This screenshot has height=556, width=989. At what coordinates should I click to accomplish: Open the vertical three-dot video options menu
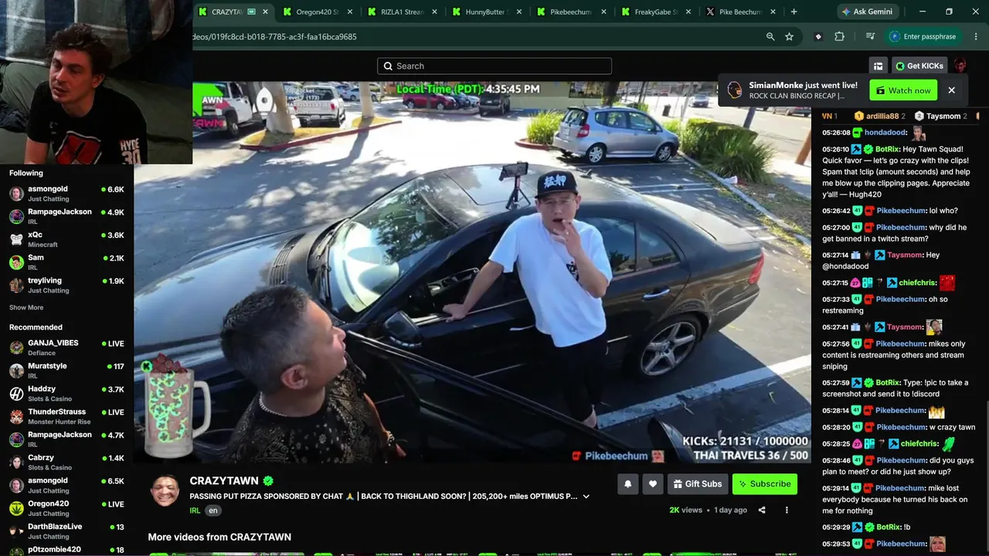[787, 510]
